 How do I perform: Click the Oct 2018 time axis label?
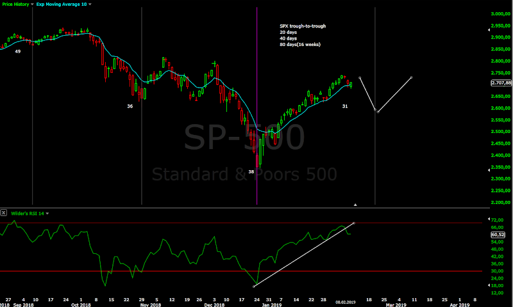81,304
